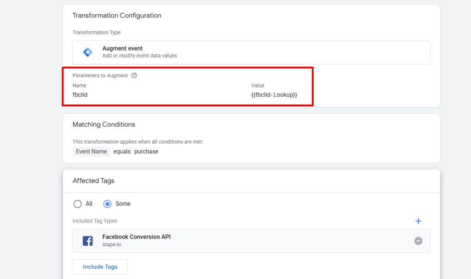Click the fbclid parameter name
Screen dimensions: 471x279
point(80,95)
